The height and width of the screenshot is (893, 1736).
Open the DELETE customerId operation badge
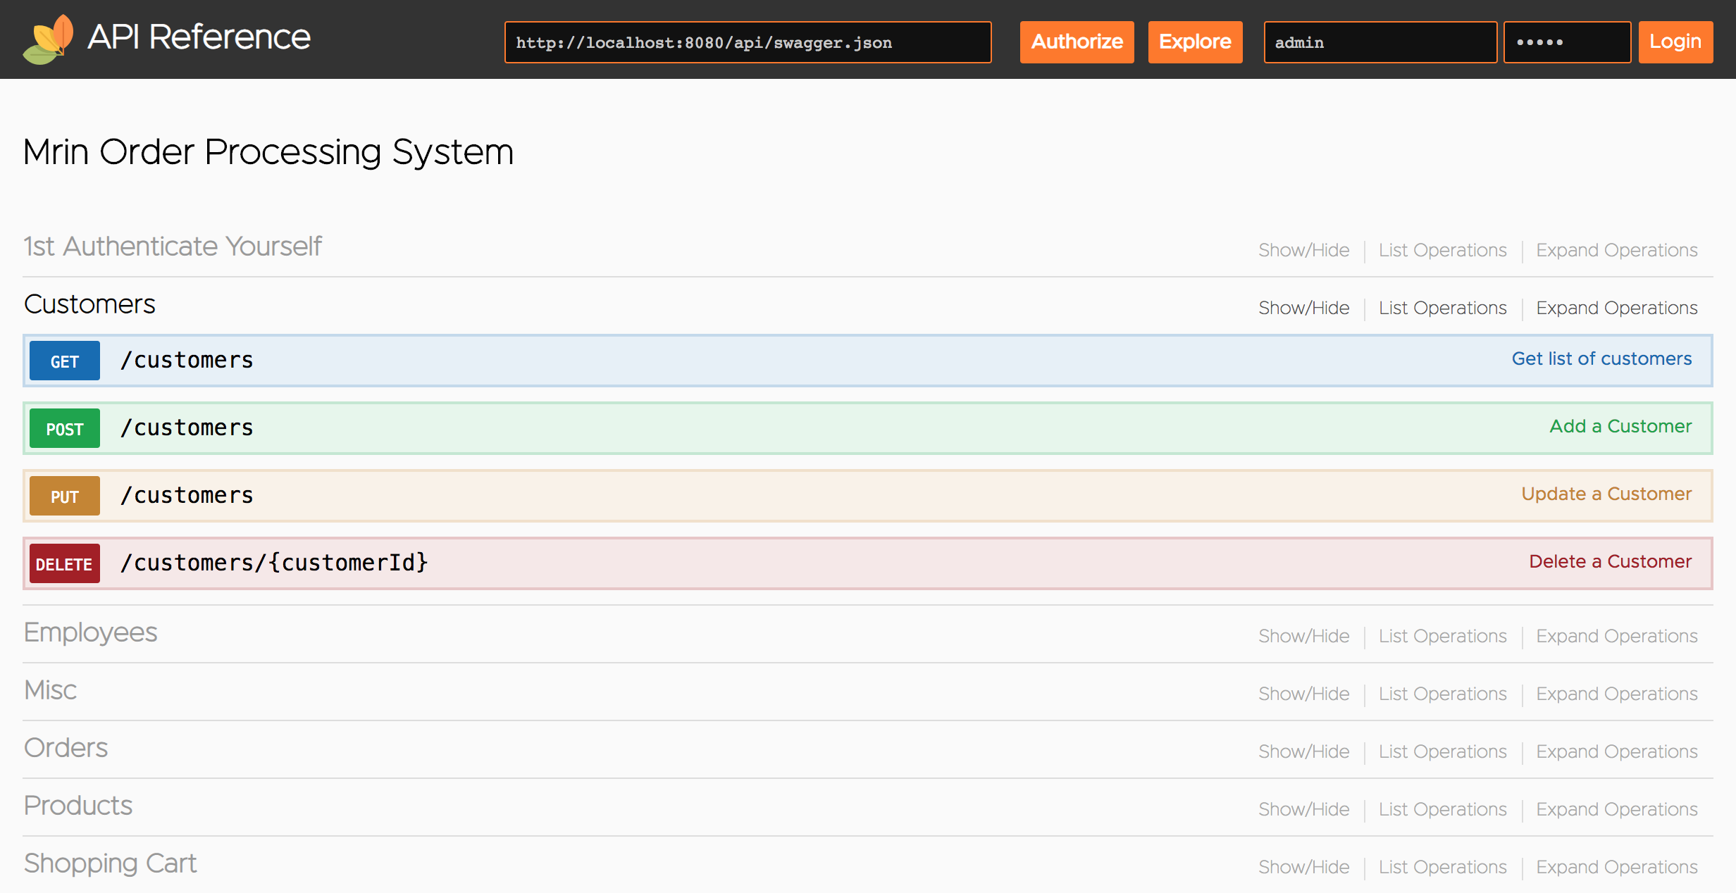65,564
